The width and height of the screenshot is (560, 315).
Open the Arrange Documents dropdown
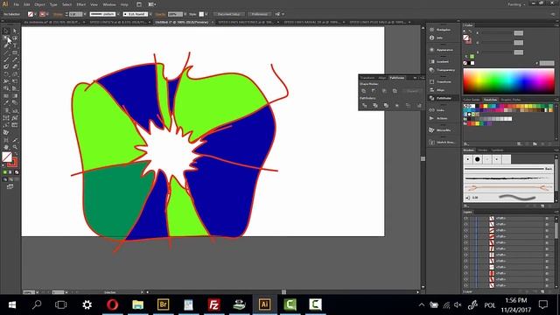coord(151,4)
